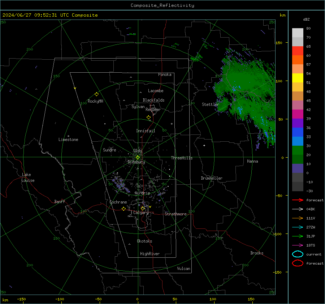
Task: Click the Blackfalds town label
Action: [x=153, y=100]
